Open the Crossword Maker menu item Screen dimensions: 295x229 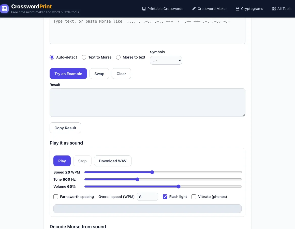point(209,9)
